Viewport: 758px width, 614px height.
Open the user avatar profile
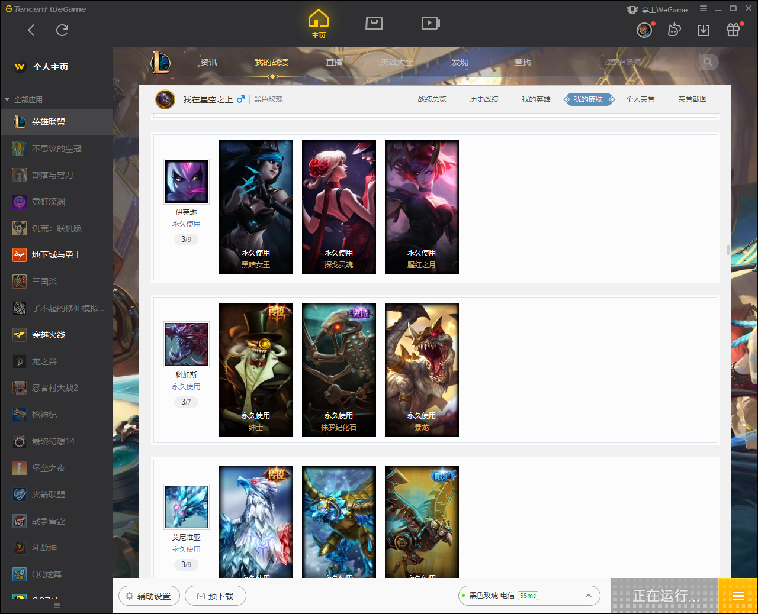click(644, 30)
